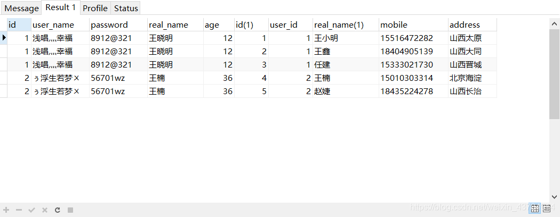Select the Result 1 tab
Screen dimensions: 560x217
(61, 7)
